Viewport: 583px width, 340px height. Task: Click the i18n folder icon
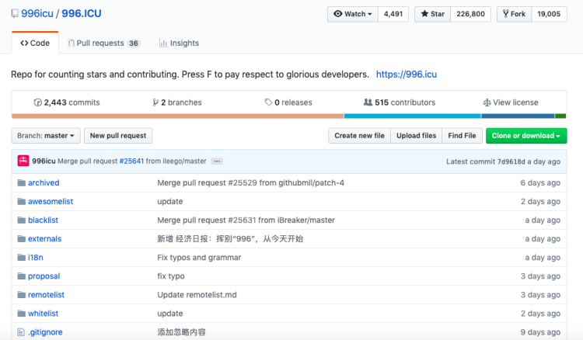(22, 257)
